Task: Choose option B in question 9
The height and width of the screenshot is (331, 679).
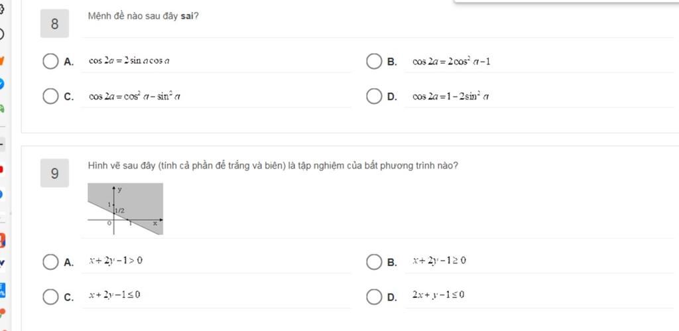Action: click(374, 262)
